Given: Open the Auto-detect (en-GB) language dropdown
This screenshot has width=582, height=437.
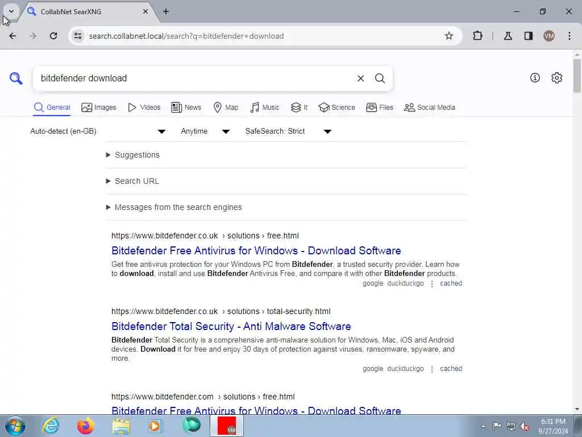Looking at the screenshot, I should coord(98,131).
